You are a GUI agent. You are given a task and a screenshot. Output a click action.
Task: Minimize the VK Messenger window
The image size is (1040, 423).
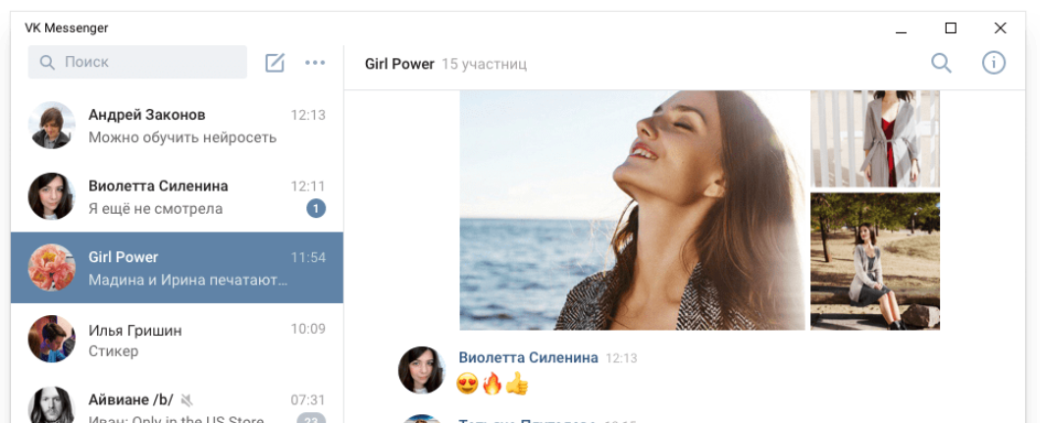tap(901, 29)
